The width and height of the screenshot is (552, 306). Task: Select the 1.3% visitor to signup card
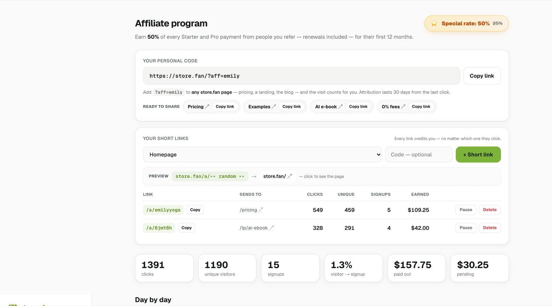click(x=353, y=268)
